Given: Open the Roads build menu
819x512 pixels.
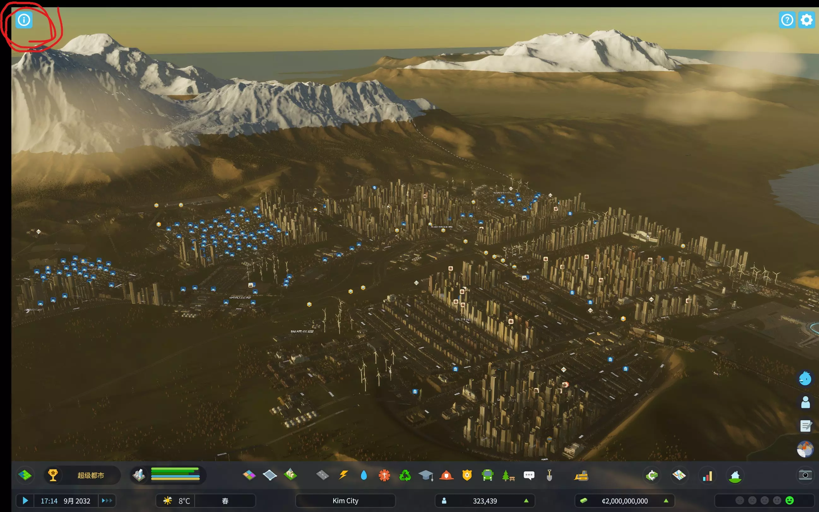Looking at the screenshot, I should pyautogui.click(x=322, y=475).
